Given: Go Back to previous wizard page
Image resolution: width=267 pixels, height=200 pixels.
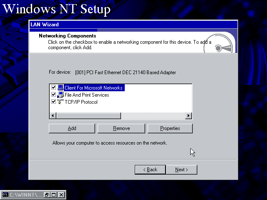Looking at the screenshot, I should (x=150, y=170).
